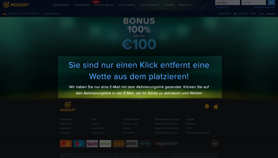Click the Registrieren link

click(x=223, y=7)
